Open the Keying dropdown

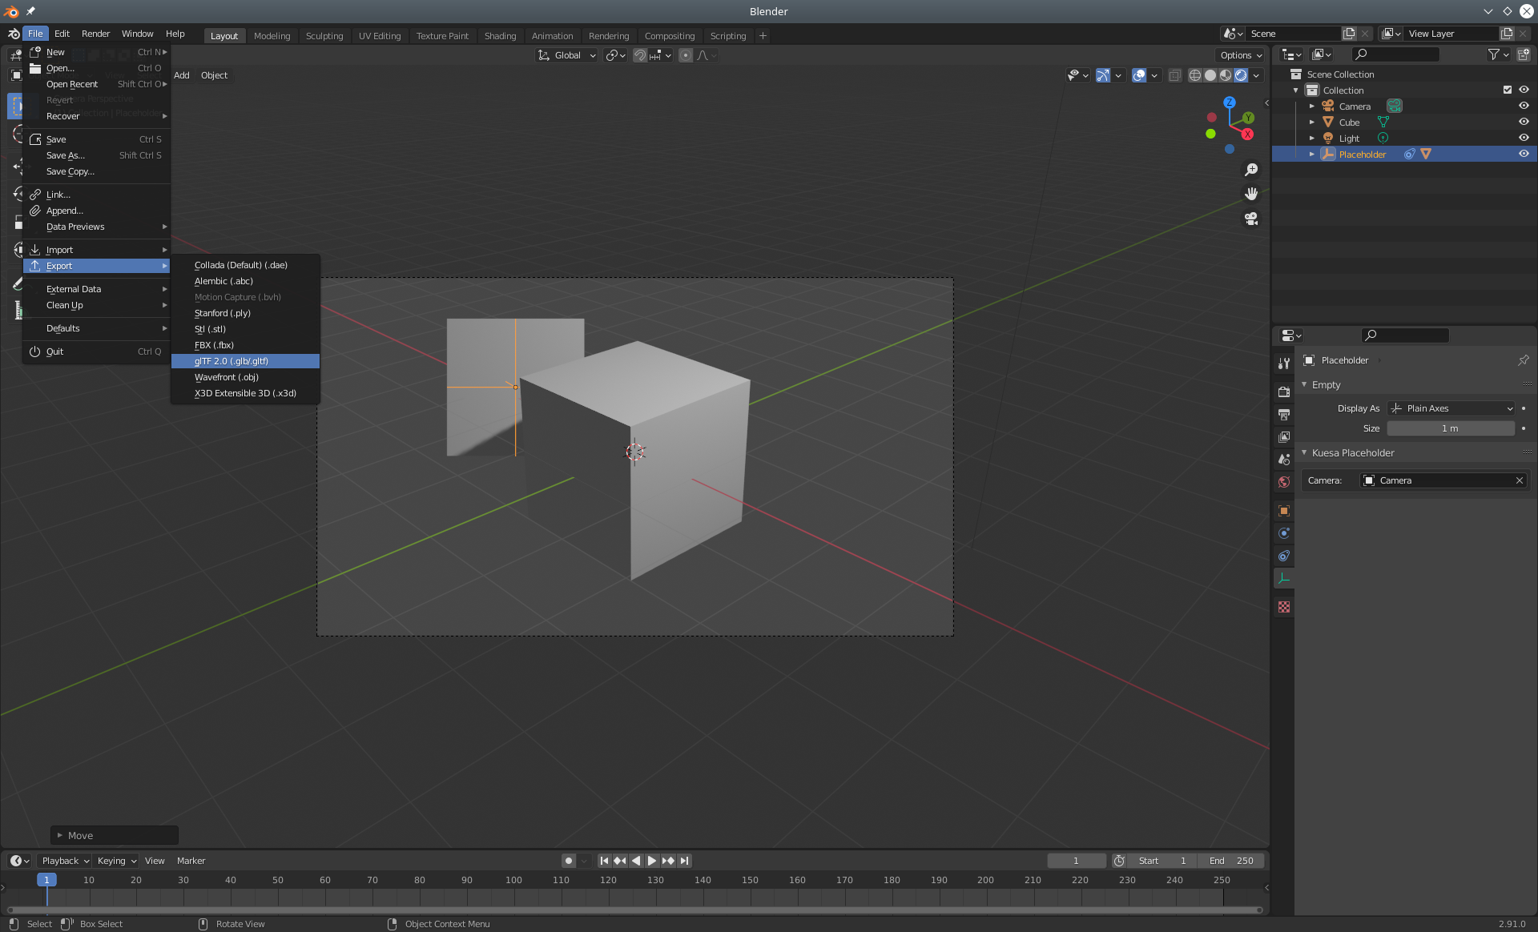pos(116,861)
